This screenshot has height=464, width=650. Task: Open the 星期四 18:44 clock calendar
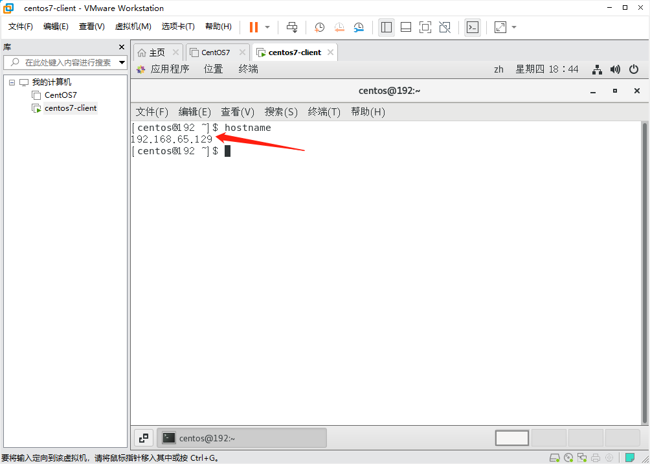point(547,69)
